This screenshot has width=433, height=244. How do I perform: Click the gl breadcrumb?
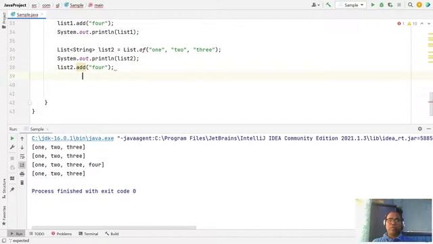(58, 5)
